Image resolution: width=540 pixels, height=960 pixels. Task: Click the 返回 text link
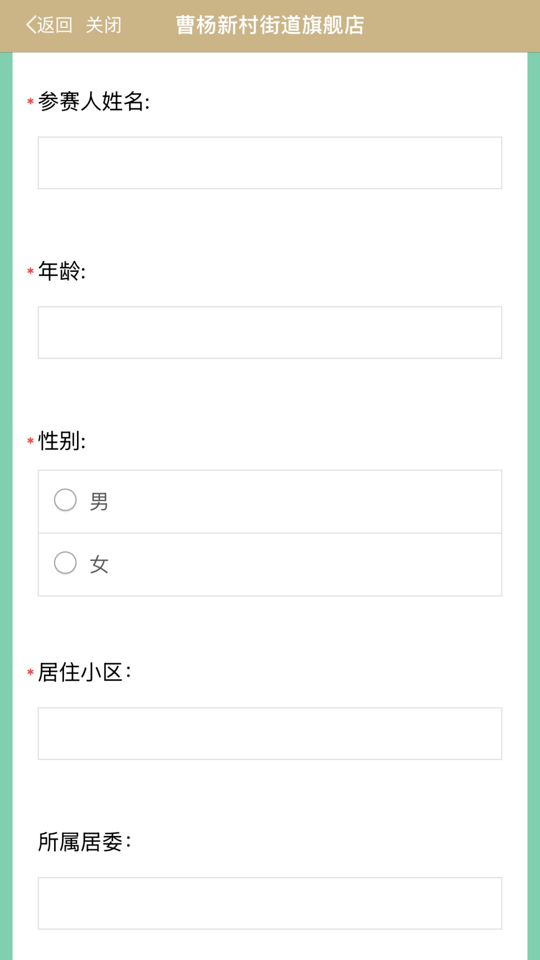(x=54, y=25)
